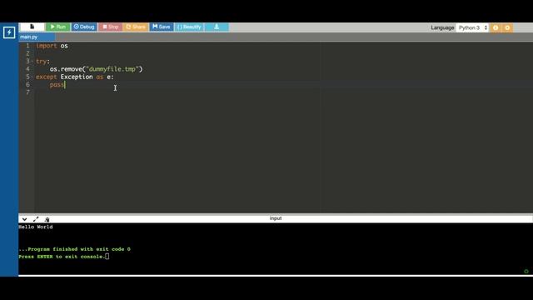Stop execution with the Stop button
The image size is (533, 300).
point(111,27)
